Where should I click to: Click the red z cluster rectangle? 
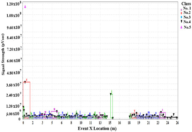pos(27,100)
